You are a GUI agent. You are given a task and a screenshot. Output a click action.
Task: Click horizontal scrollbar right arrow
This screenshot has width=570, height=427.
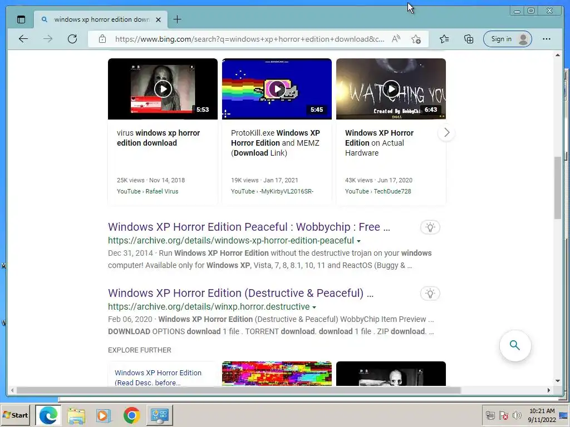pyautogui.click(x=548, y=390)
